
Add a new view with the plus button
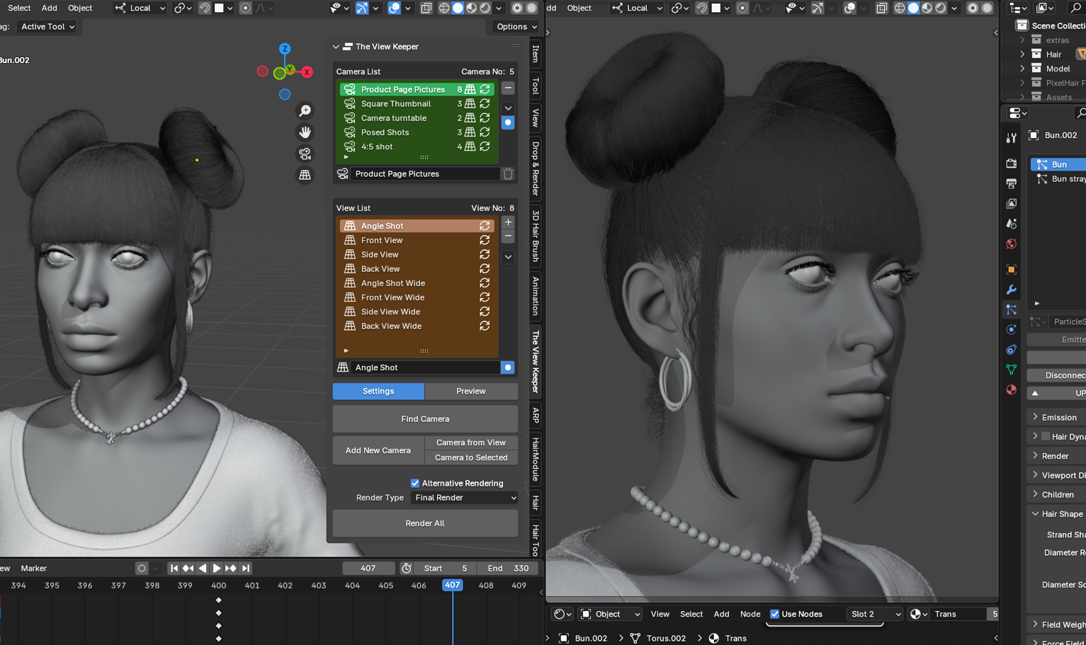(x=508, y=222)
